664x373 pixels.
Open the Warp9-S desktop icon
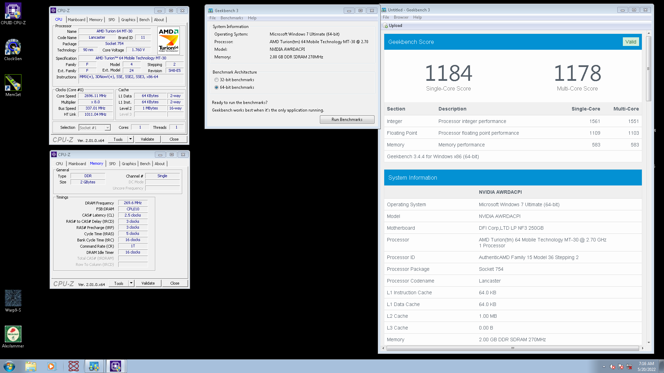(13, 301)
